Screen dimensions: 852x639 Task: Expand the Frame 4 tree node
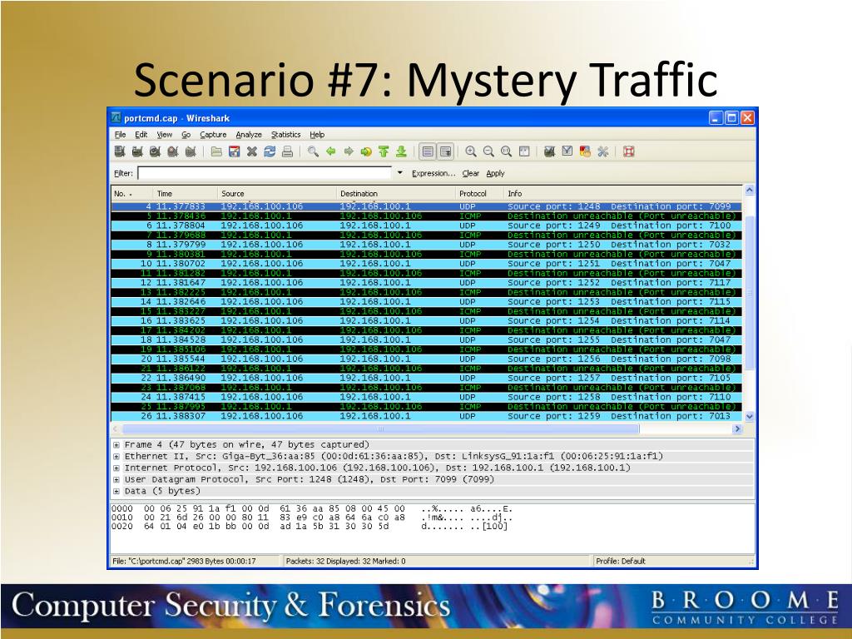(x=116, y=444)
